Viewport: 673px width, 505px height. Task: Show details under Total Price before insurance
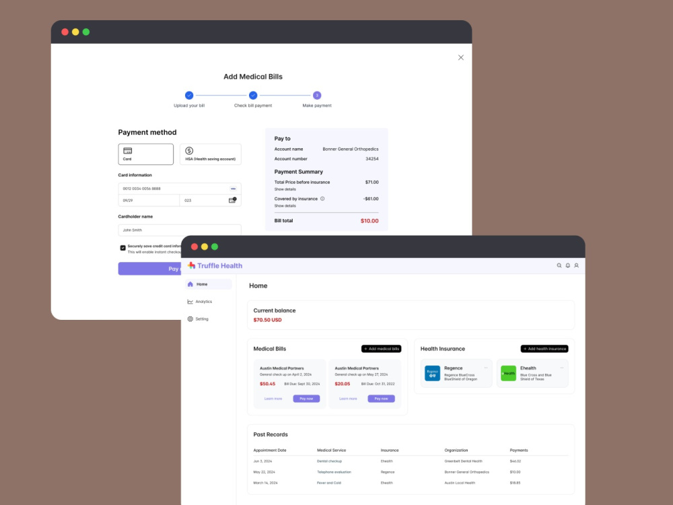point(285,189)
